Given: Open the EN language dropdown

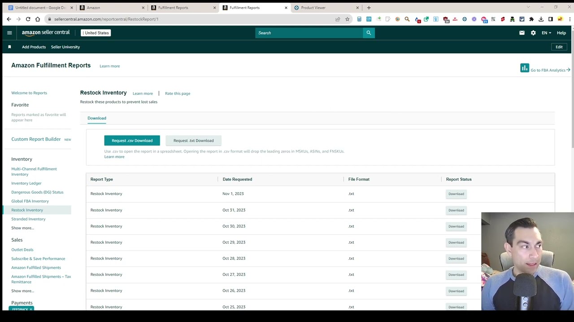Looking at the screenshot, I should click(x=546, y=33).
